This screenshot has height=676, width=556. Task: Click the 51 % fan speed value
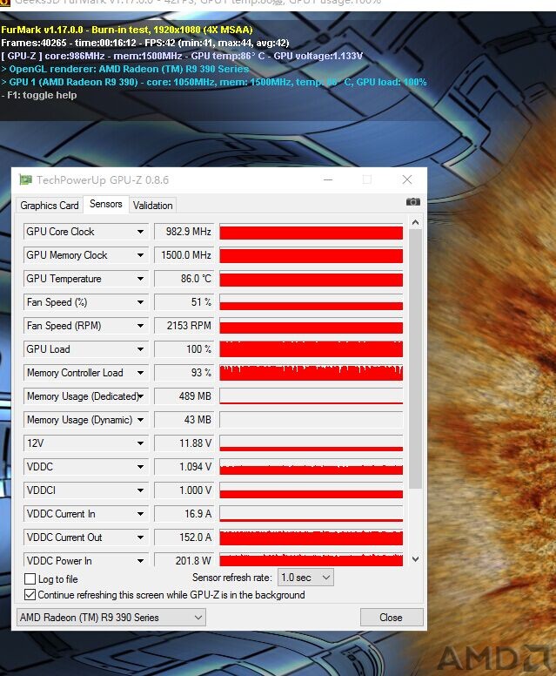click(x=184, y=302)
